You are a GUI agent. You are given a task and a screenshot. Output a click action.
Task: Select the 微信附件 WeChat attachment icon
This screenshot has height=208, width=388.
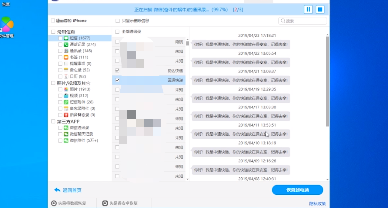[66, 140]
